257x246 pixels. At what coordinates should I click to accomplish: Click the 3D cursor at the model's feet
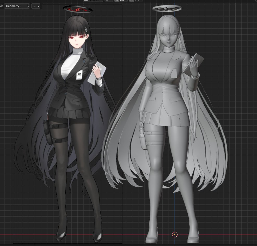coord(175,235)
